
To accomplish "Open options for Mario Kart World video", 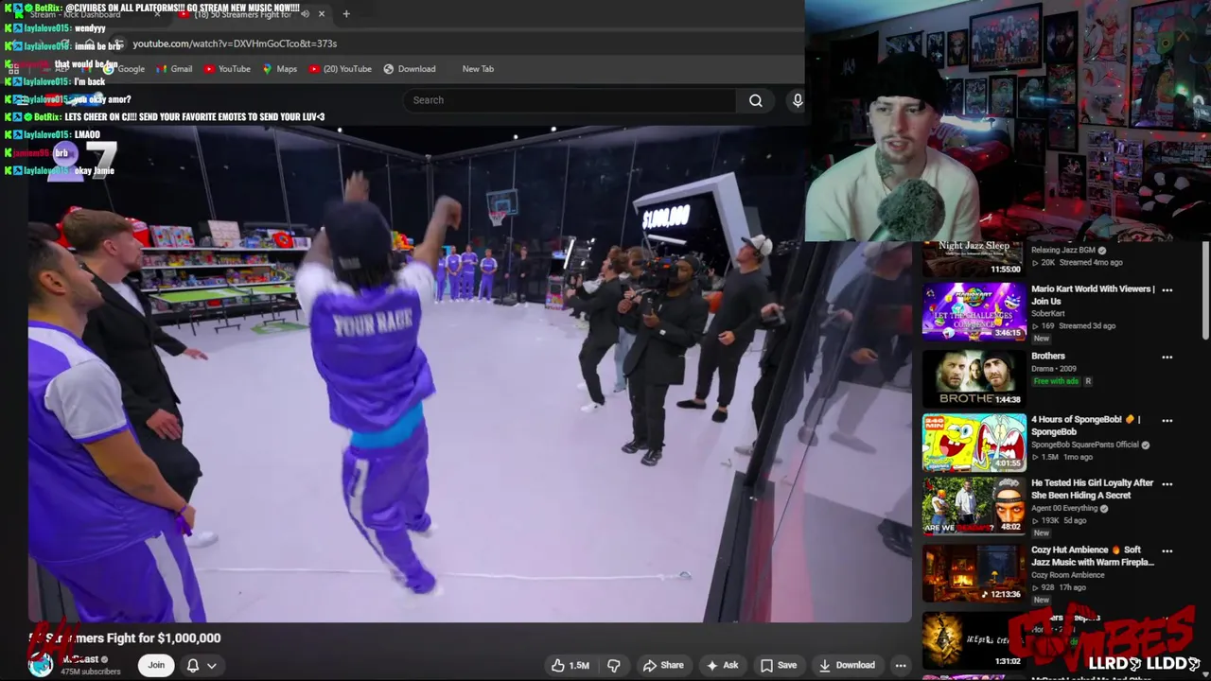I will click(1167, 290).
